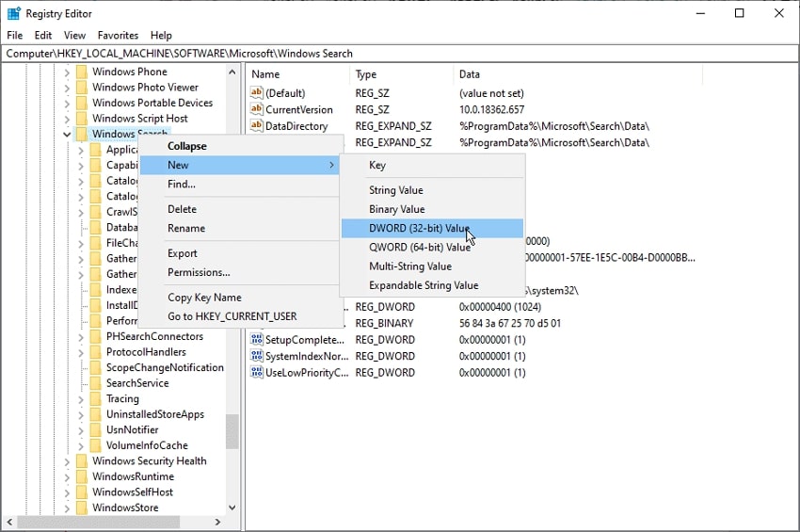Click the Windows Portable Devices folder icon
This screenshot has width=800, height=532.
(82, 103)
